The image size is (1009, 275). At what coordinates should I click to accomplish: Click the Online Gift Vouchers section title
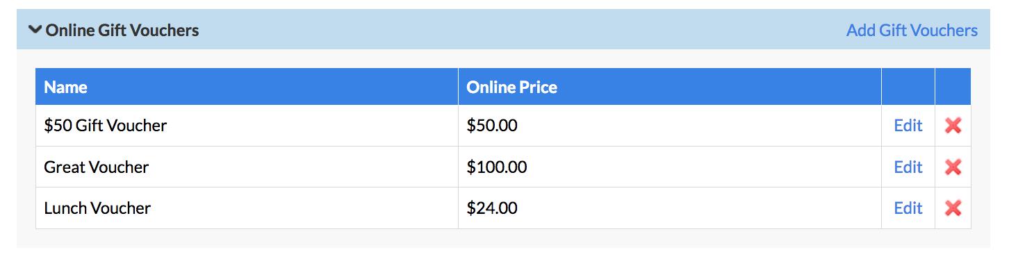tap(122, 30)
